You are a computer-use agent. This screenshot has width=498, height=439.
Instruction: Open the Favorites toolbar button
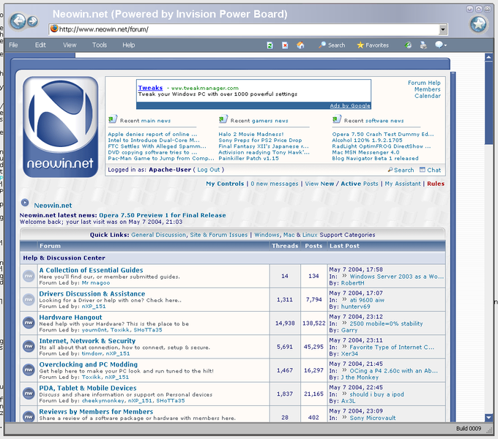[x=373, y=45]
